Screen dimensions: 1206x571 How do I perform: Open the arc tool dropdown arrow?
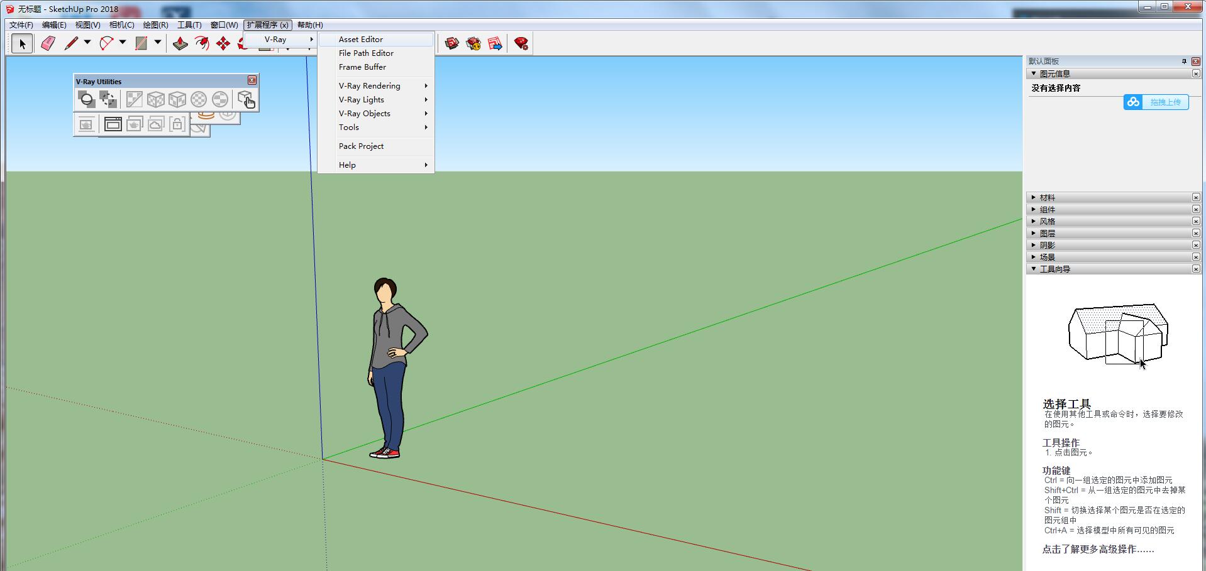pyautogui.click(x=123, y=43)
